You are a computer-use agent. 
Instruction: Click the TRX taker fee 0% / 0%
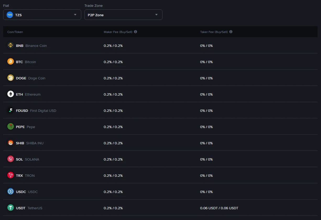point(206,175)
